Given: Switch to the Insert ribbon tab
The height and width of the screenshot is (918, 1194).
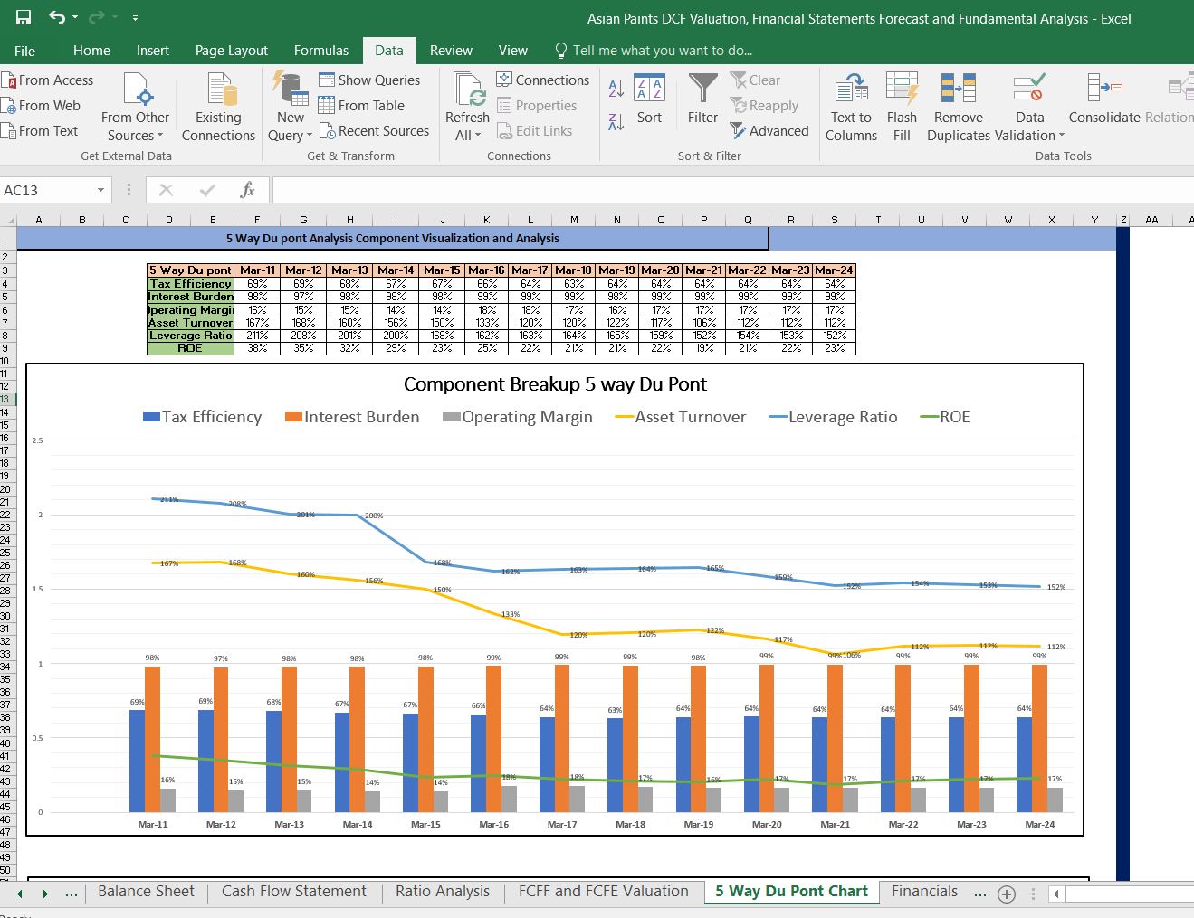Looking at the screenshot, I should (x=153, y=51).
